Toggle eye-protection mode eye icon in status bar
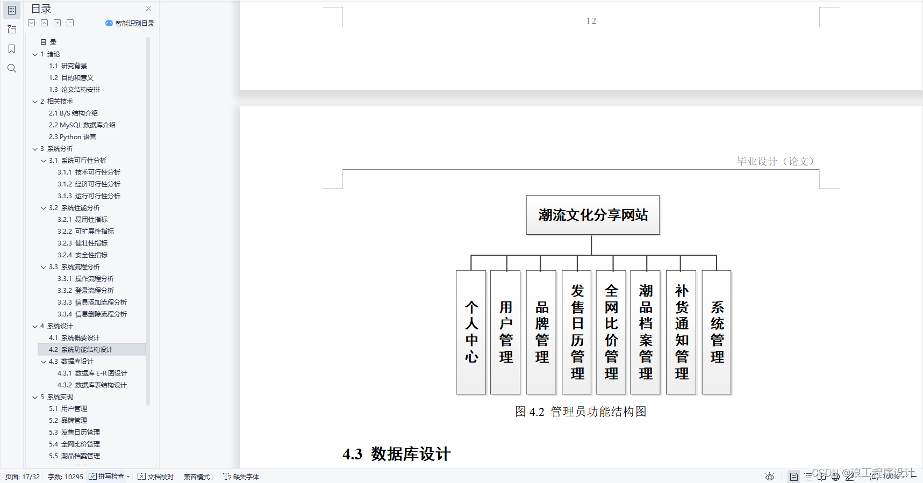The height and width of the screenshot is (483, 923). [x=770, y=477]
